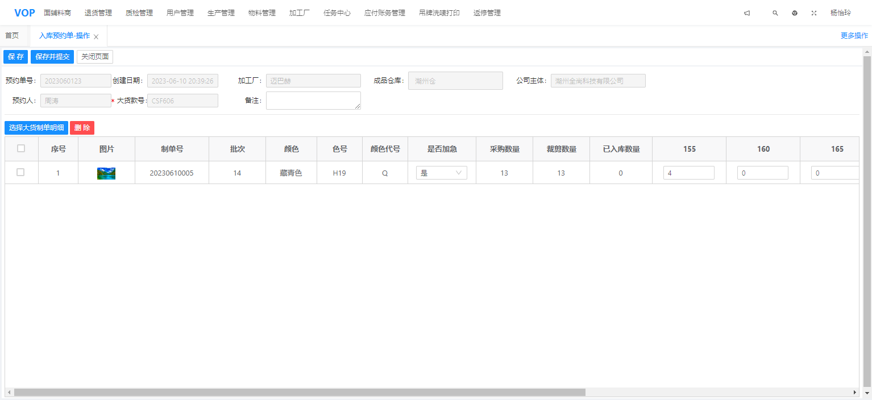This screenshot has height=400, width=872.
Task: Click the Chrome browser icon in header
Action: [x=795, y=13]
